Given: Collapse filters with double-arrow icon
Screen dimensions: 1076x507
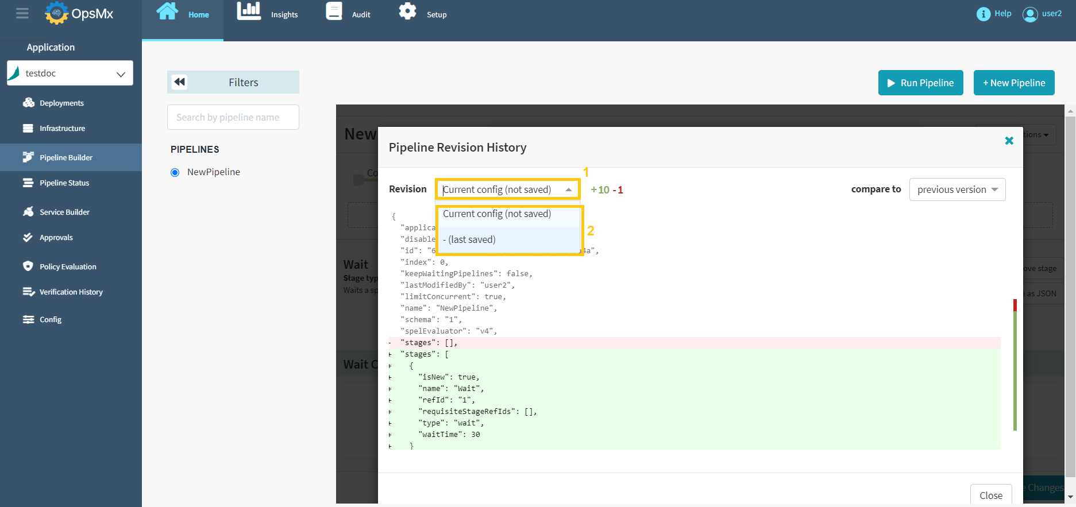Looking at the screenshot, I should (180, 82).
